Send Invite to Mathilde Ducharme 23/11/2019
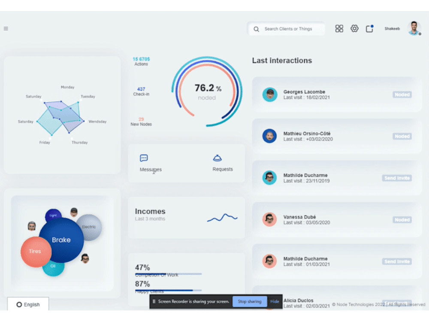Image resolution: width=429 pixels, height=322 pixels. pos(397,178)
